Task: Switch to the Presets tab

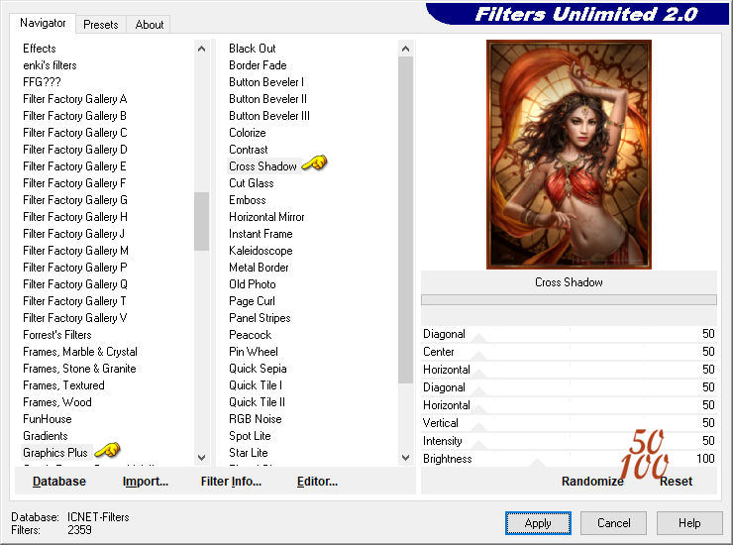Action: tap(100, 25)
